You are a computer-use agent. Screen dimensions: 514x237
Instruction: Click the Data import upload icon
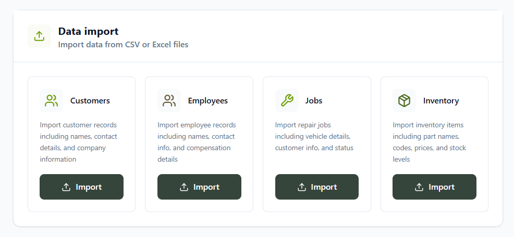click(x=39, y=36)
